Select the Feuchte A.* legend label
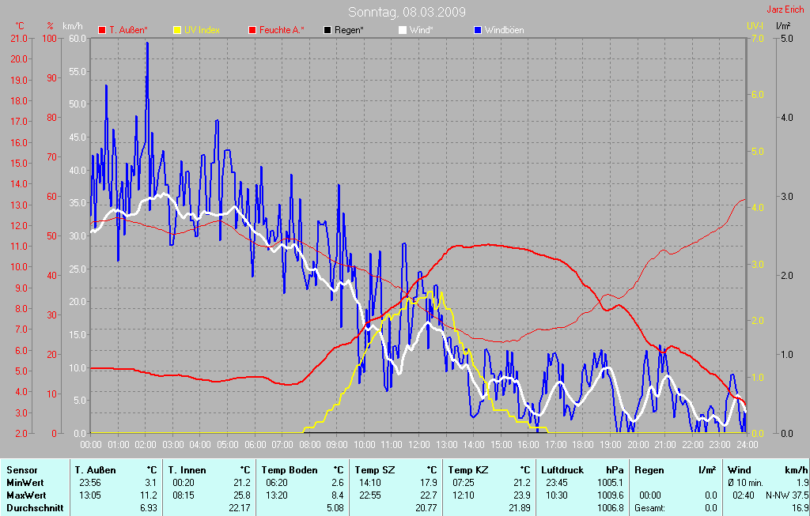This screenshot has width=810, height=516. click(282, 30)
